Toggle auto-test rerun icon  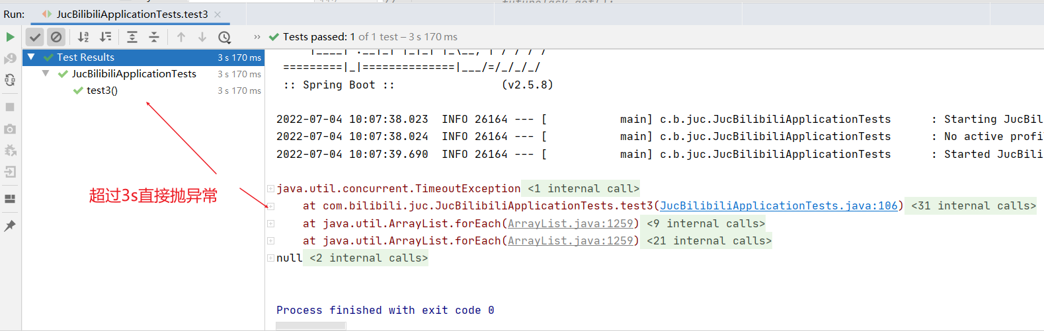coord(10,80)
